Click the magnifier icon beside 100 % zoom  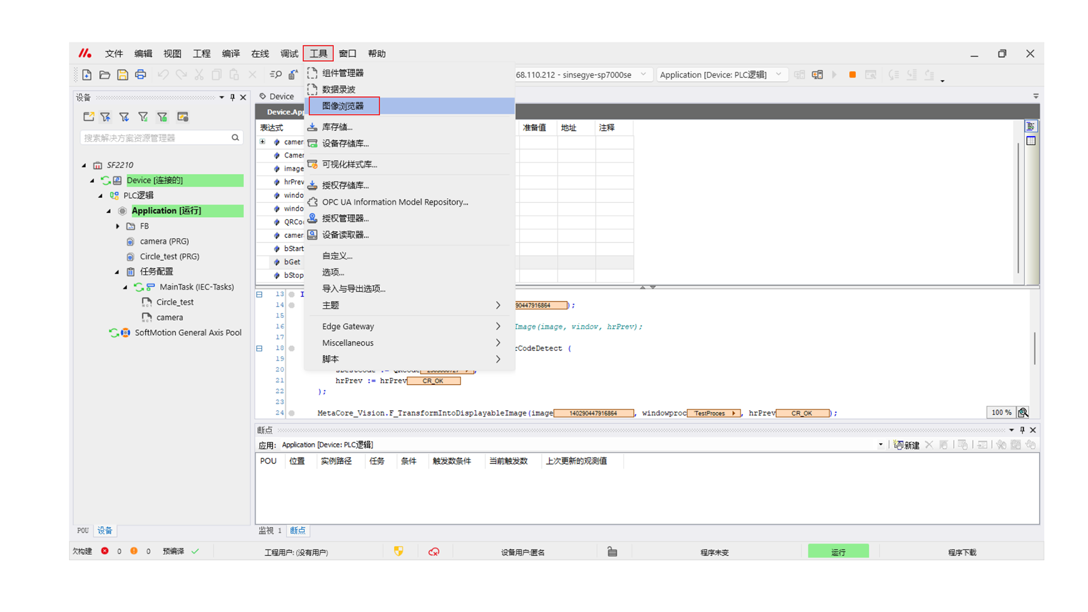[1023, 413]
